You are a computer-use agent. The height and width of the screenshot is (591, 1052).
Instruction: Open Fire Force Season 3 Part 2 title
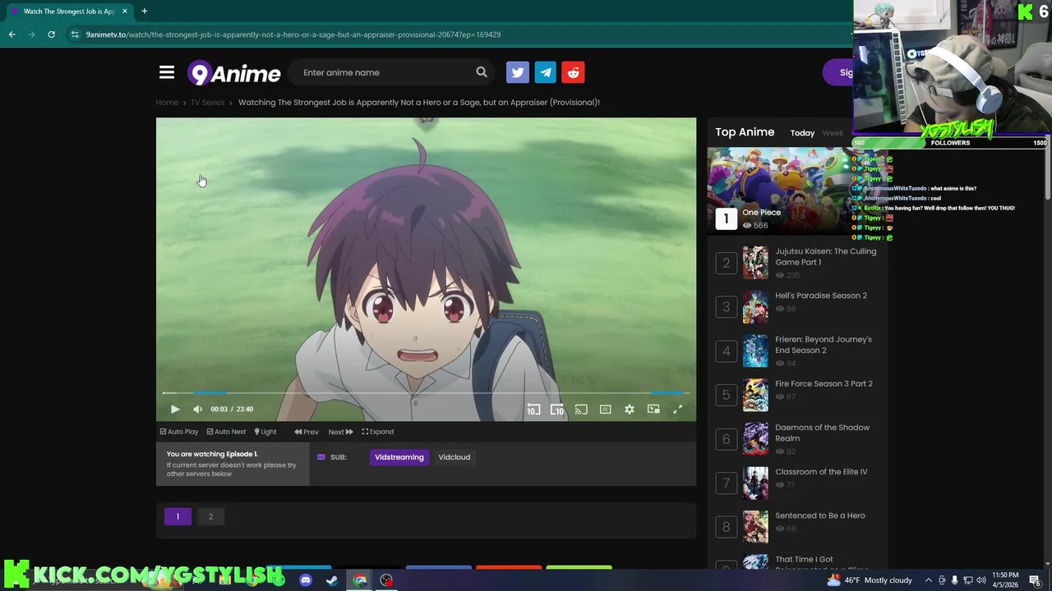point(824,383)
